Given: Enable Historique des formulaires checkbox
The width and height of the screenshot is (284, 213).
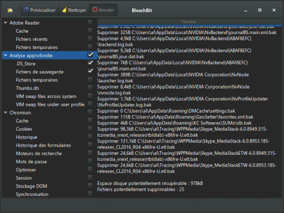Looking at the screenshot, I should 90,145.
